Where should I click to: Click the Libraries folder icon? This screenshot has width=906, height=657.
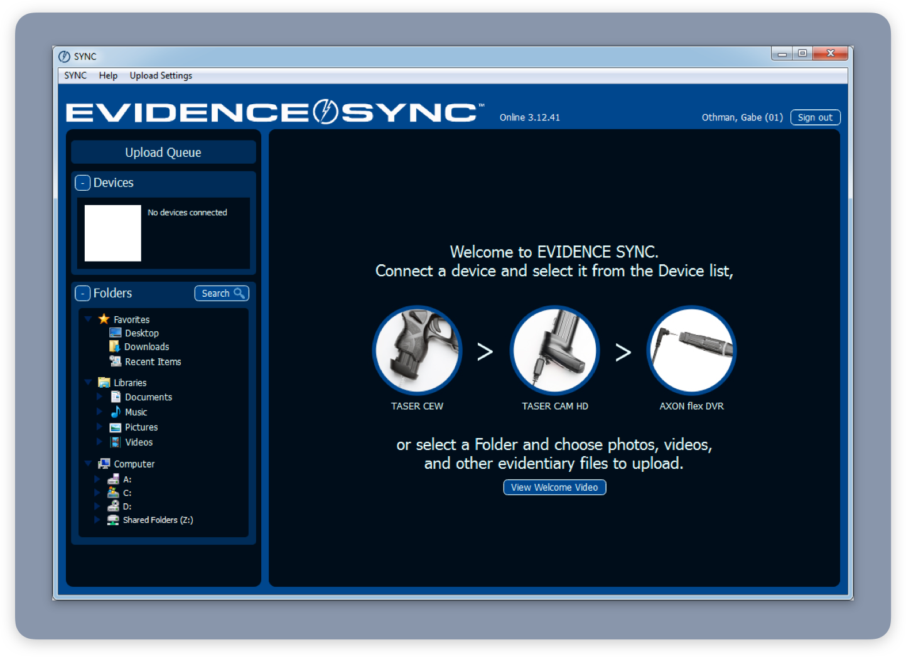point(104,382)
